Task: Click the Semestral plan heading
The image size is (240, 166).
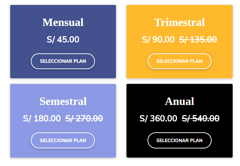Action: click(x=63, y=101)
